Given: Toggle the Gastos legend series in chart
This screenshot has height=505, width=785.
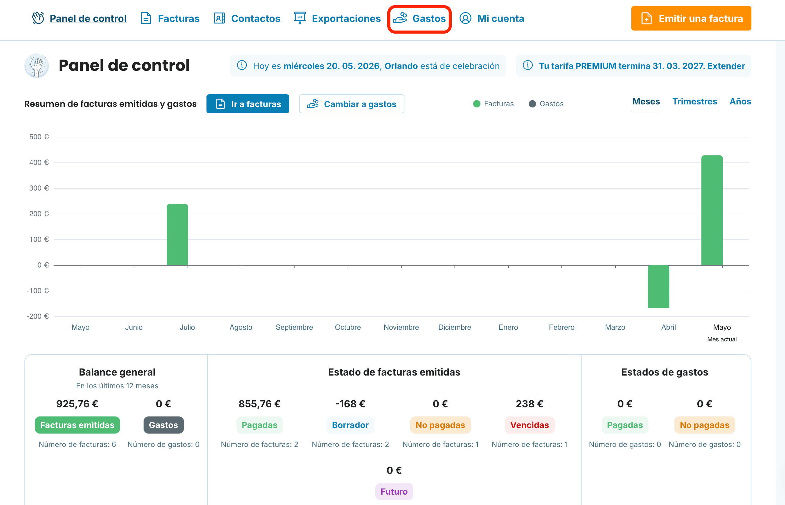Looking at the screenshot, I should click(x=546, y=104).
